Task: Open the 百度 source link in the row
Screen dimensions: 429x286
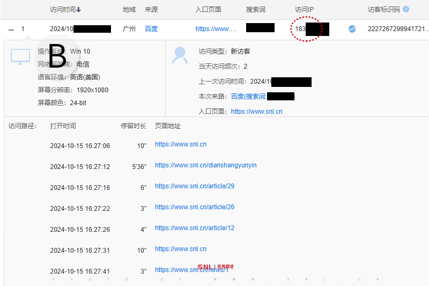Action: point(151,29)
